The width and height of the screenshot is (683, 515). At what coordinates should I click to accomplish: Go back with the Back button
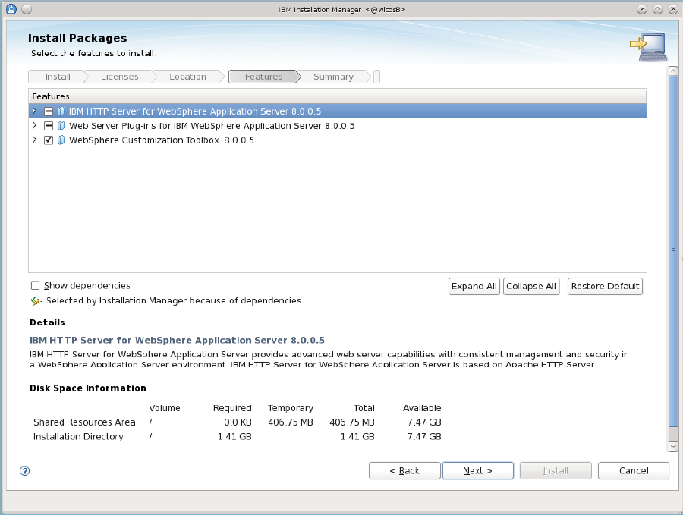404,470
